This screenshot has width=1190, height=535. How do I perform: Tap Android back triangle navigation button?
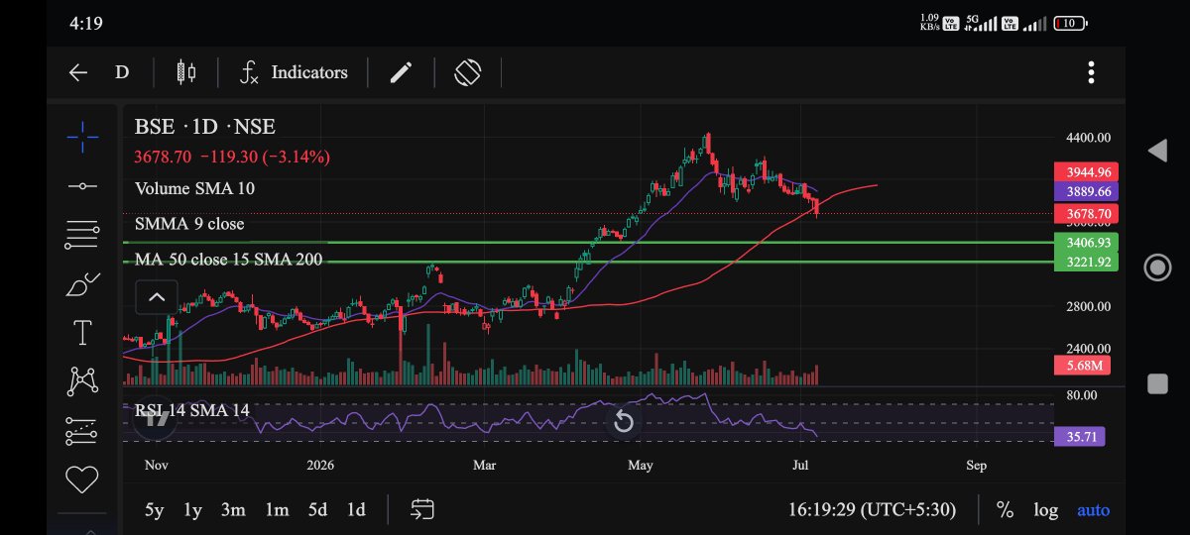[1157, 151]
